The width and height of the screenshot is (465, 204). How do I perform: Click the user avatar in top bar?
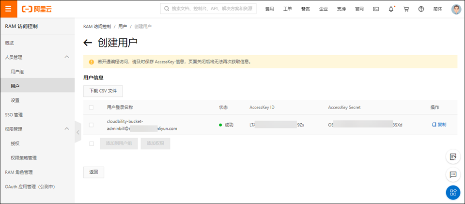pos(456,9)
